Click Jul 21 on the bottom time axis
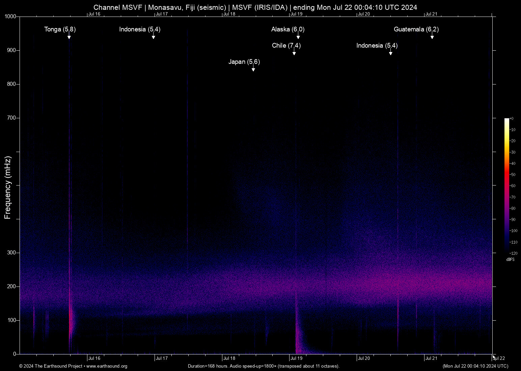521x371 pixels. 432,358
